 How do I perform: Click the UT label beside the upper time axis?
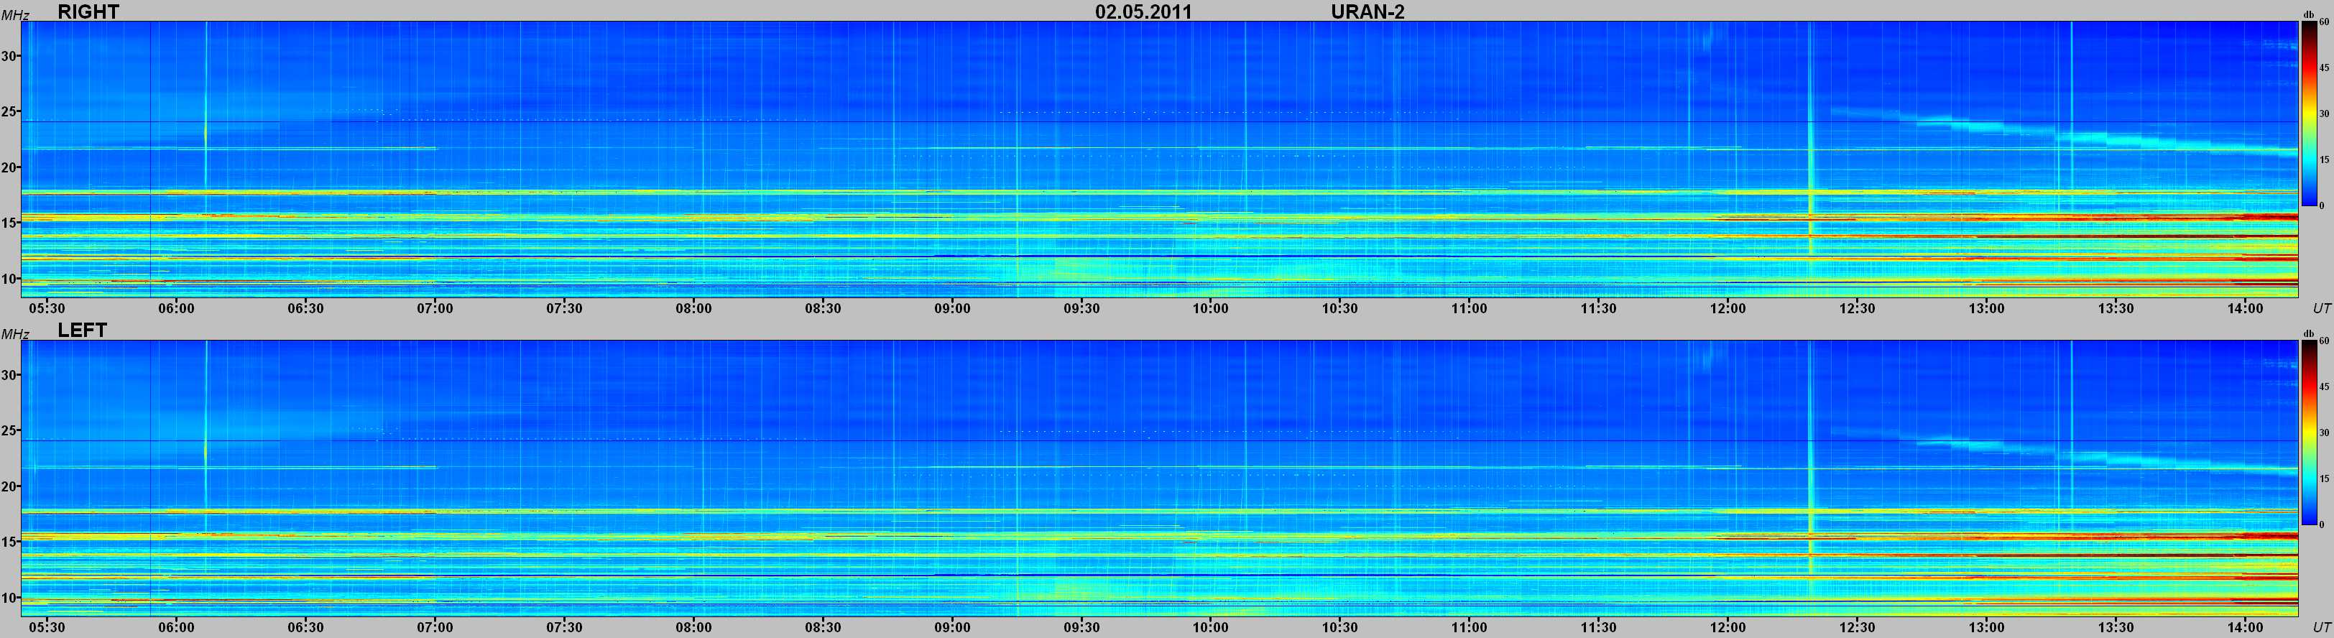pyautogui.click(x=2320, y=309)
